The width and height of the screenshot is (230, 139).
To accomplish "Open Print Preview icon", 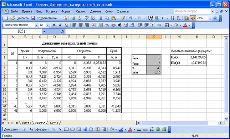I will pos(79,18).
